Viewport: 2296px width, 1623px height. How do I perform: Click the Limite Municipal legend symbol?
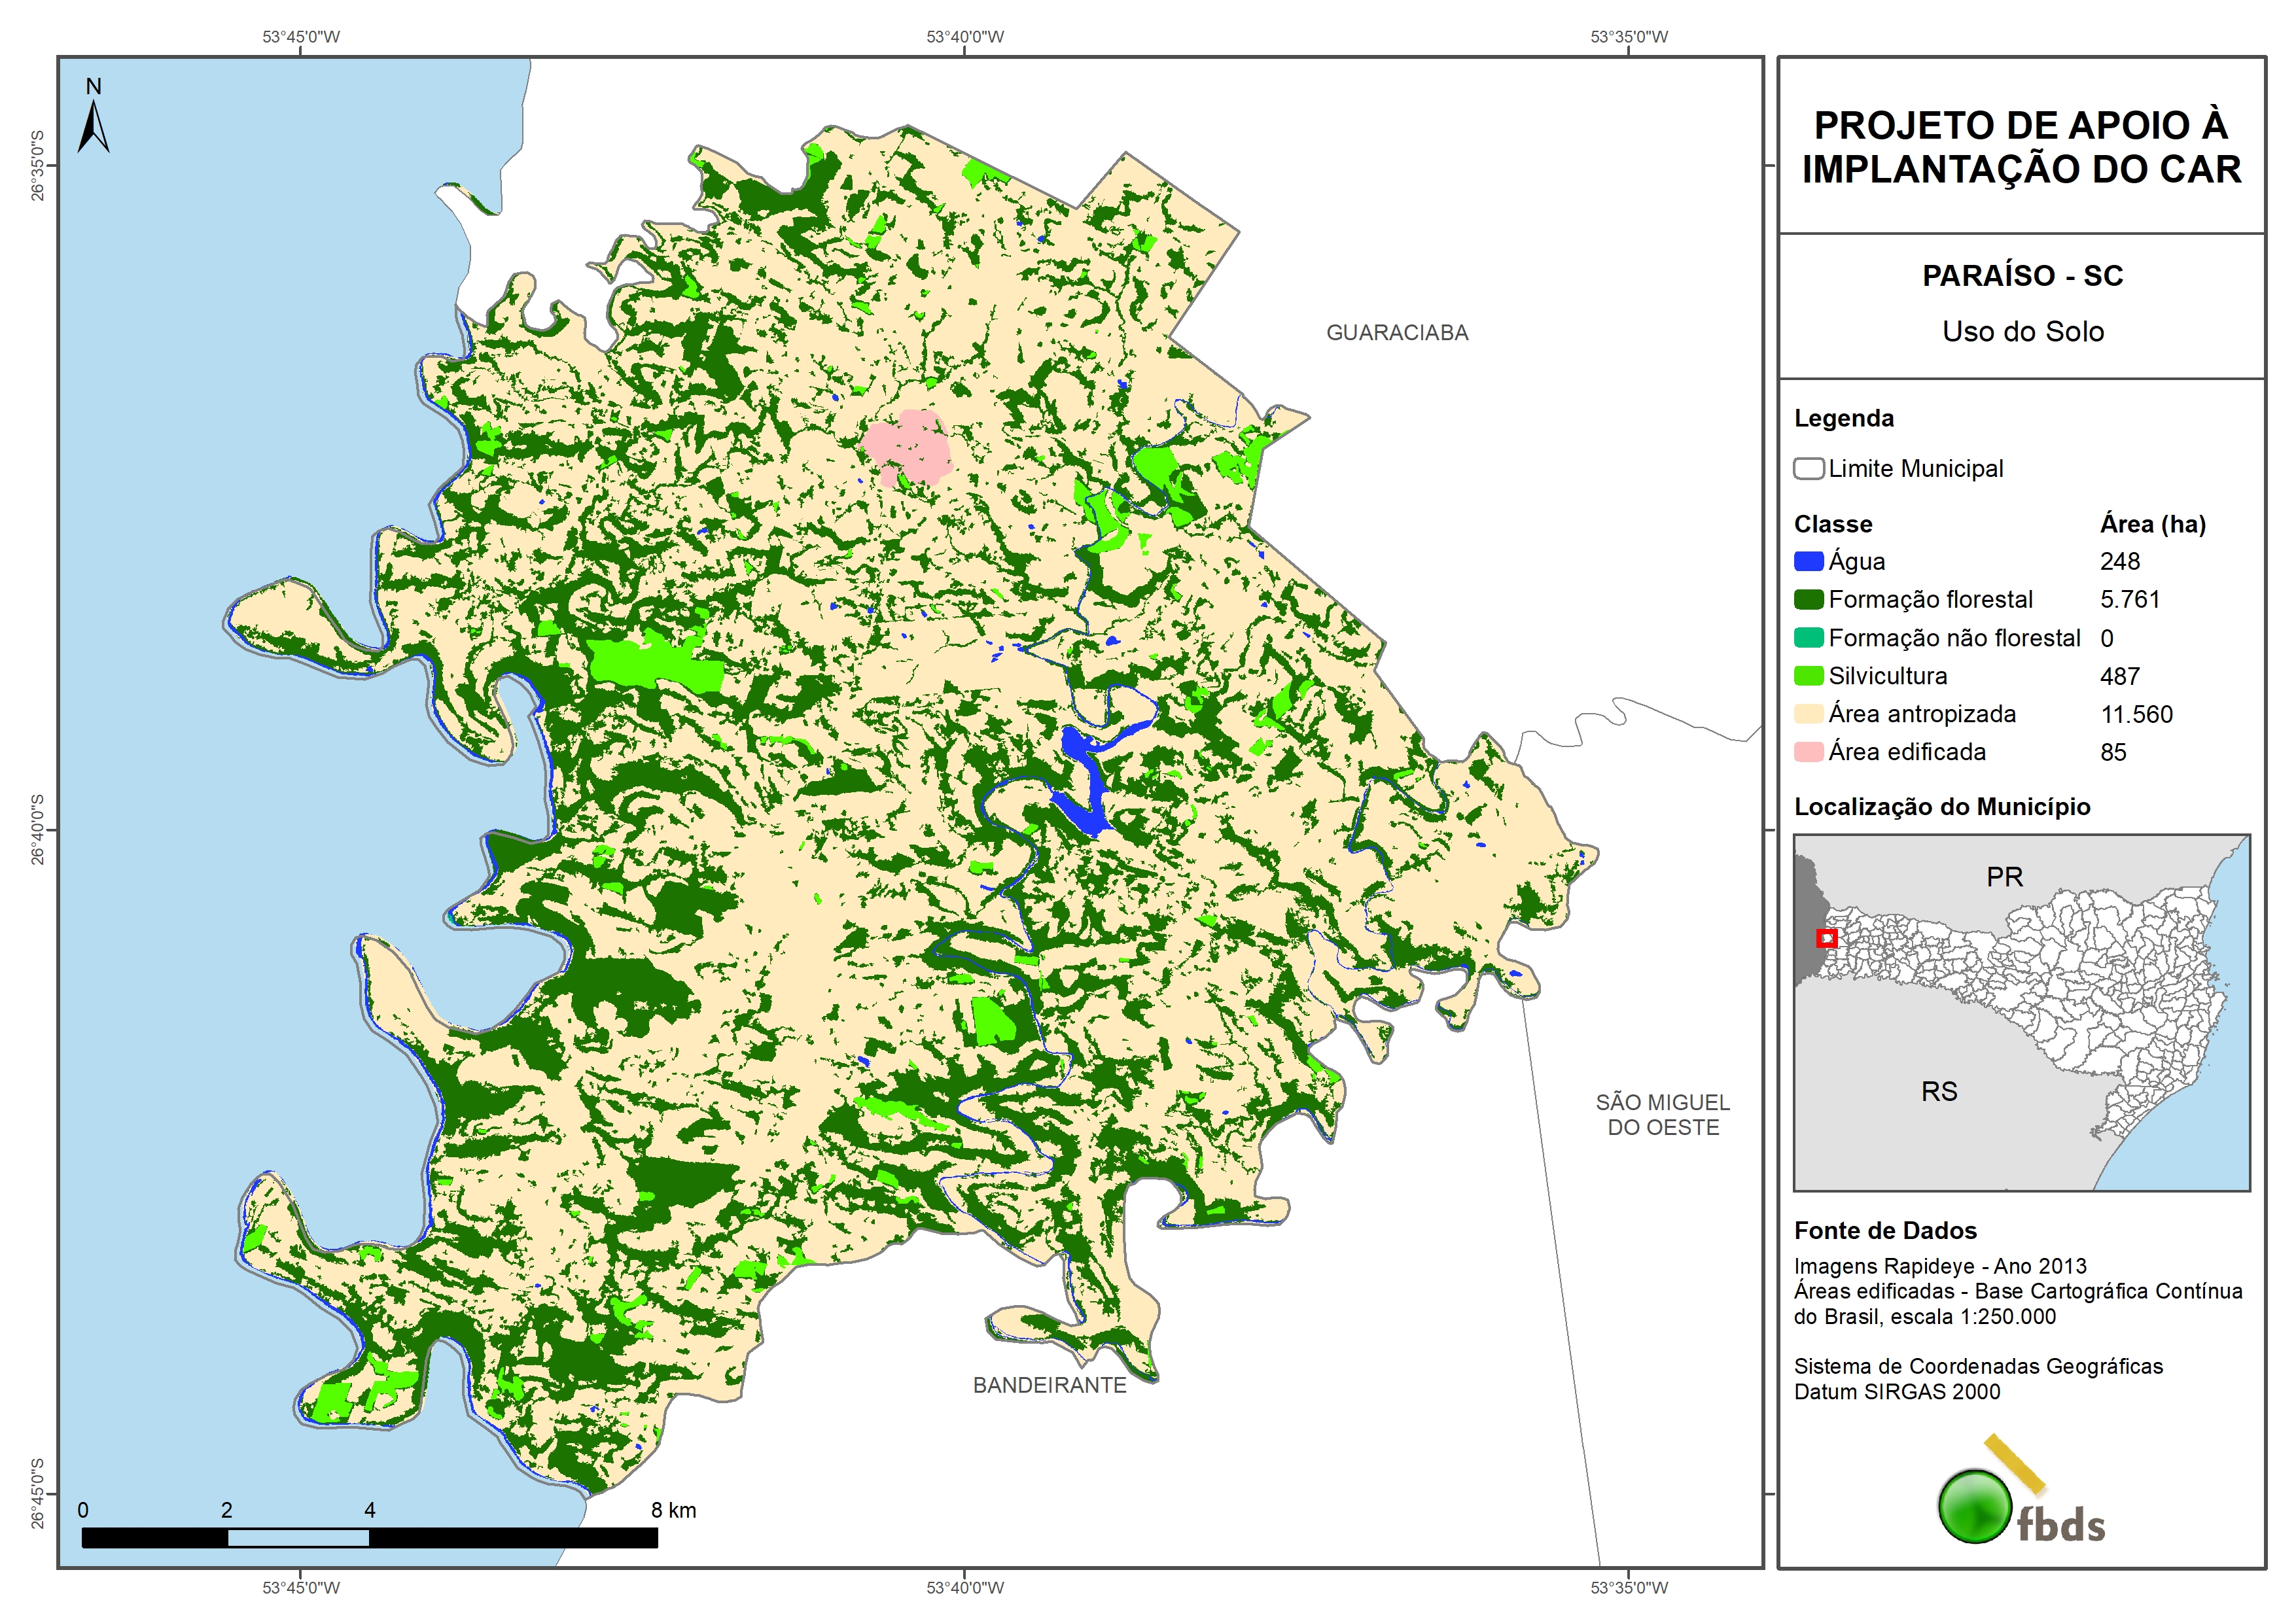click(1808, 469)
